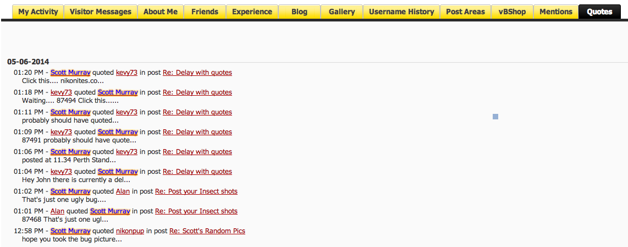Open the Experience tab
This screenshot has height=247, width=628.
(x=252, y=12)
